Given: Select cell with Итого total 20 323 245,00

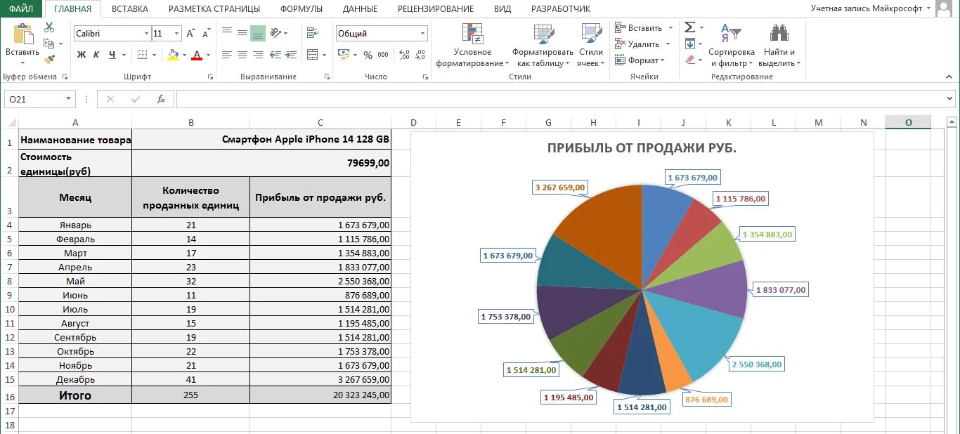Looking at the screenshot, I should coord(320,395).
